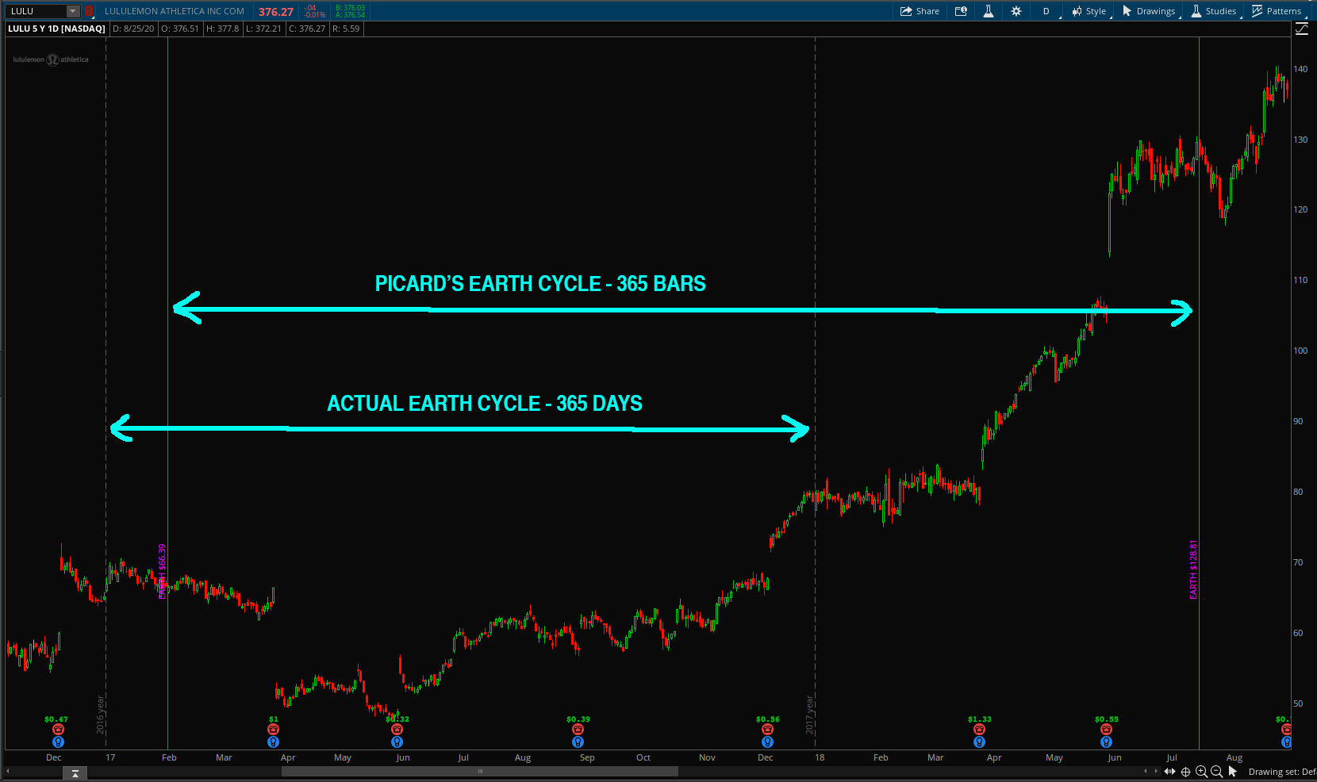Click the blue bulb icon under $0.39
The height and width of the screenshot is (782, 1317).
(578, 742)
